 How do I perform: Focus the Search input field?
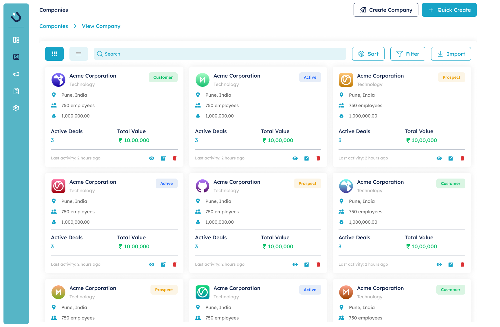(220, 54)
